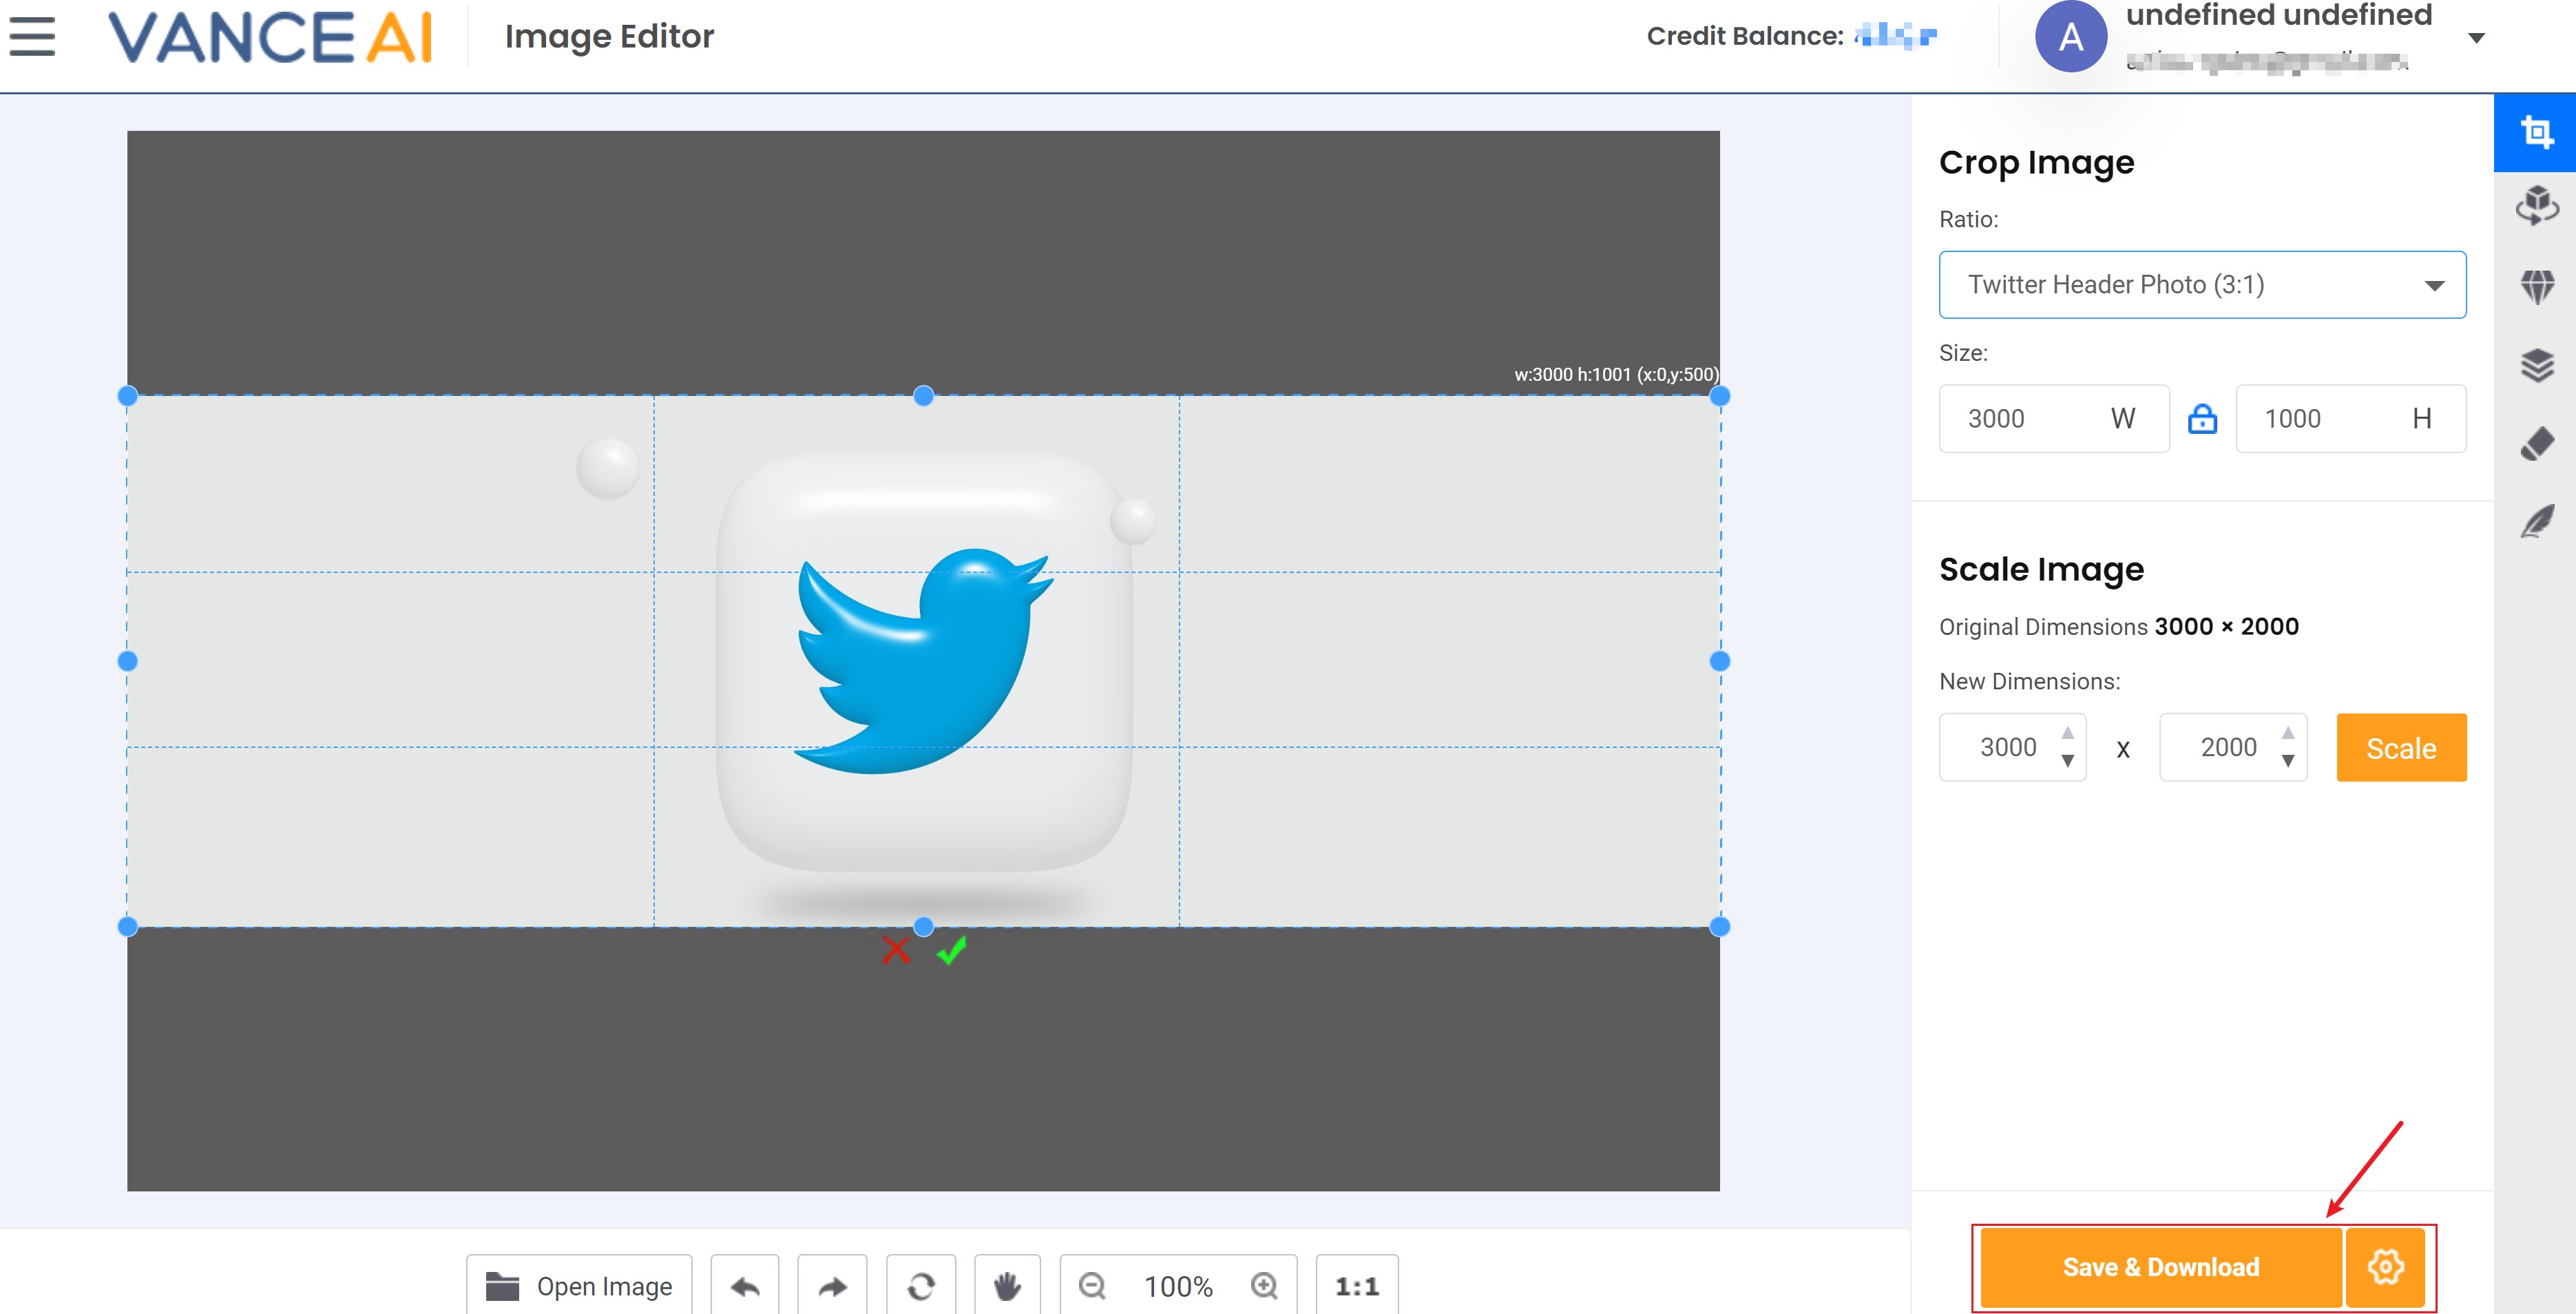Select the feather Quill tool
This screenshot has height=1314, width=2576.
2537,522
